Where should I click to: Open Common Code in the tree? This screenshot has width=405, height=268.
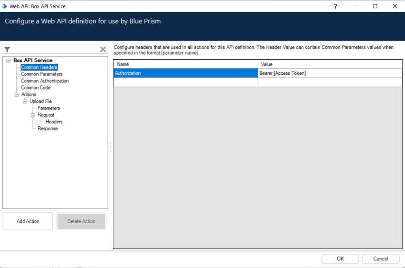(x=36, y=88)
